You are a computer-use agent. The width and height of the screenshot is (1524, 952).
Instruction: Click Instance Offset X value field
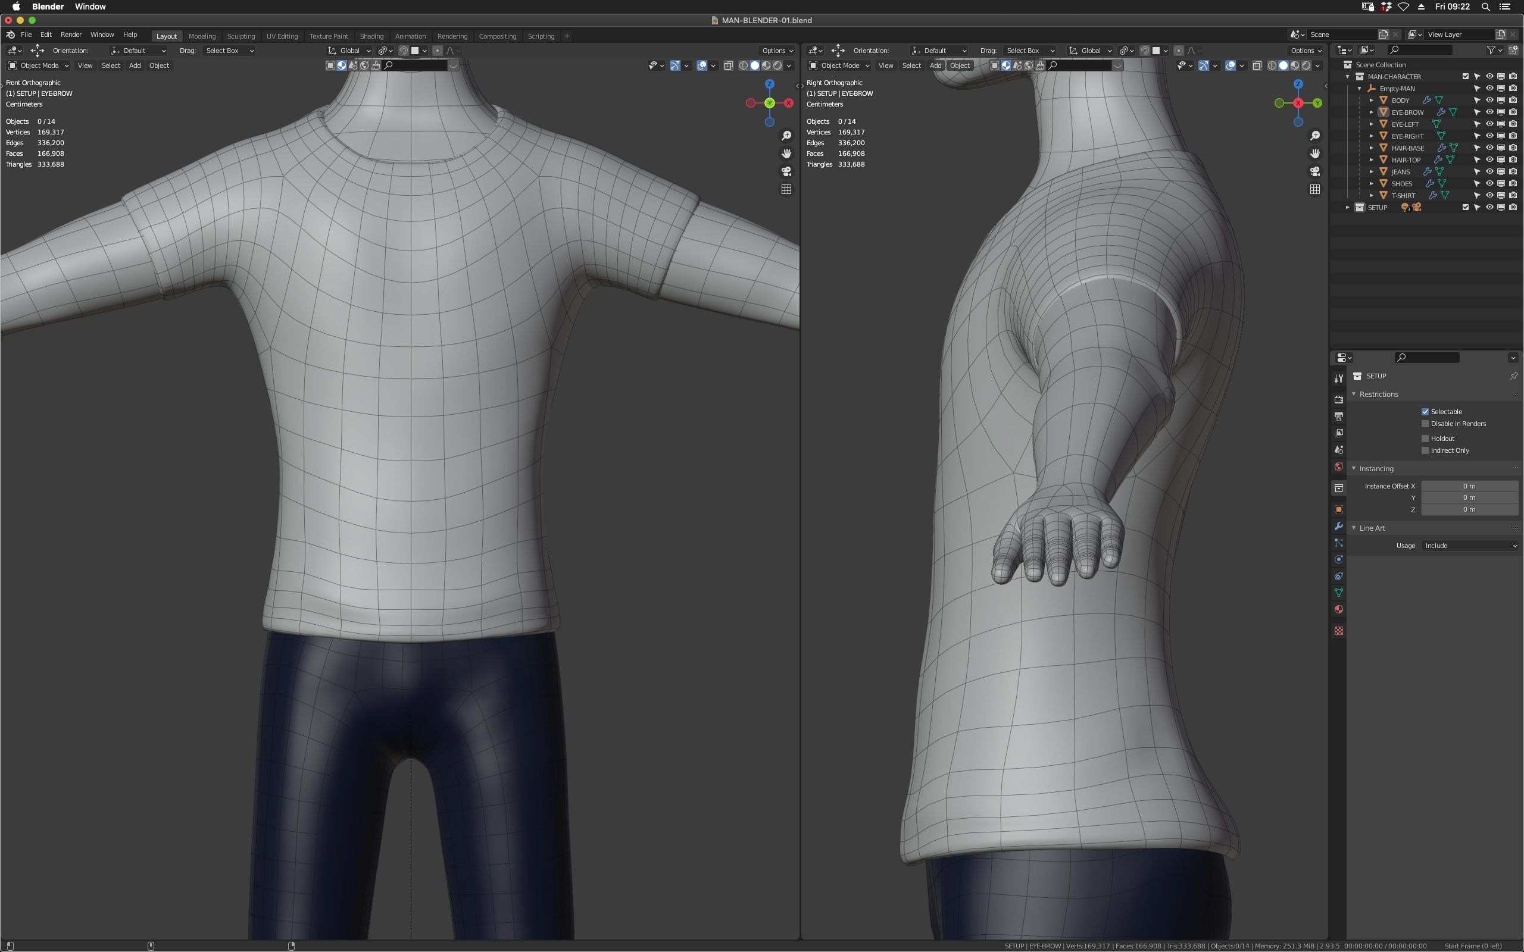(x=1469, y=486)
